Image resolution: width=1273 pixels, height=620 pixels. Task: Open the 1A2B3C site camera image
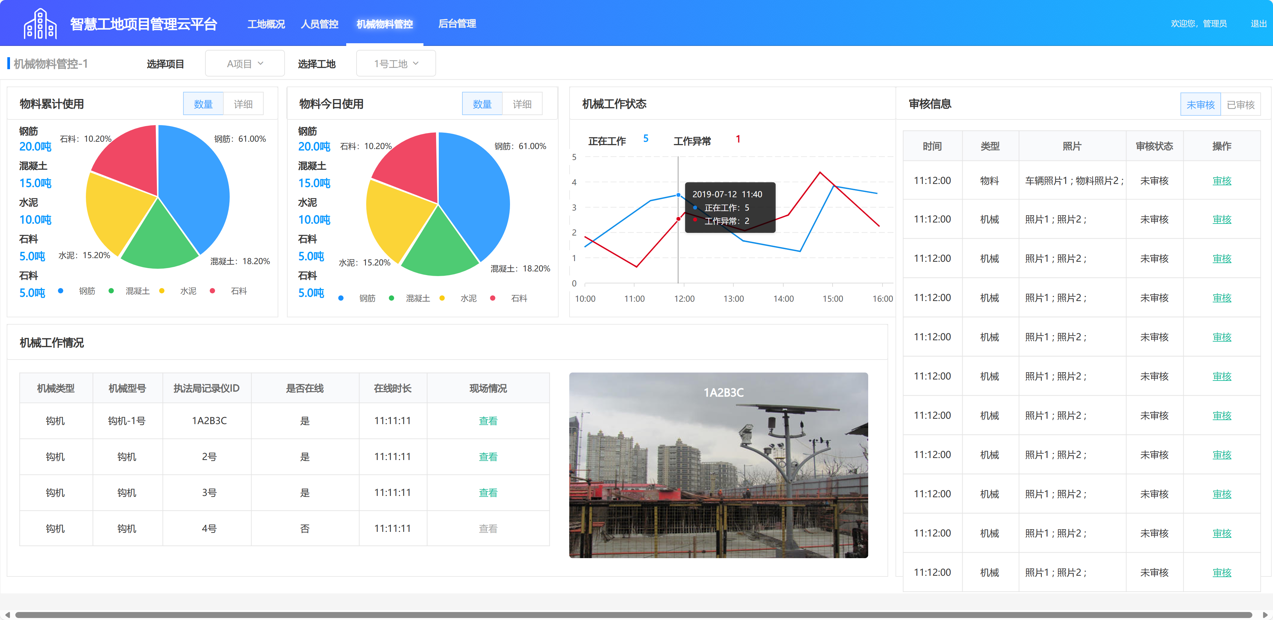718,465
